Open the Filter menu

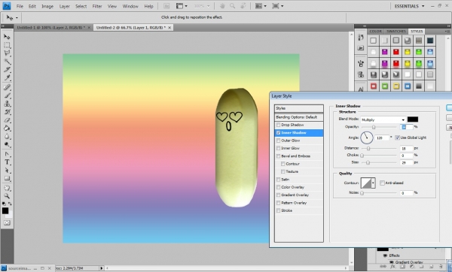(97, 6)
